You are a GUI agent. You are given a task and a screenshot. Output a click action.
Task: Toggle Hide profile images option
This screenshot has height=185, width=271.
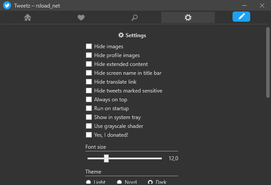pos(89,55)
